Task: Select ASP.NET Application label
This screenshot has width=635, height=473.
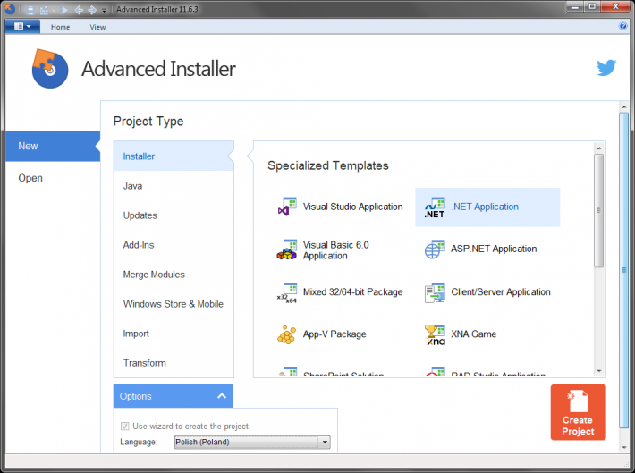Action: click(x=494, y=249)
